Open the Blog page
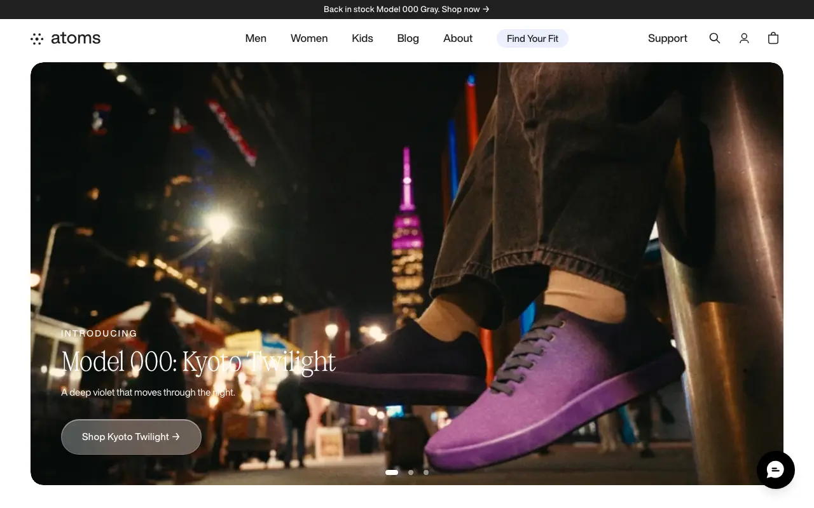 [x=408, y=38]
